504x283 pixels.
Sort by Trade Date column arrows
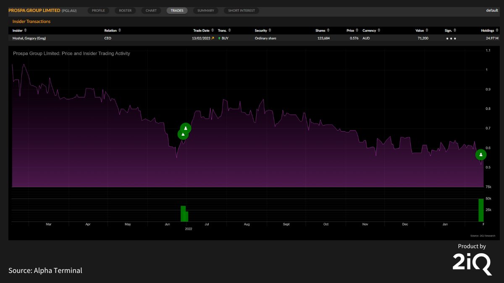coord(213,30)
